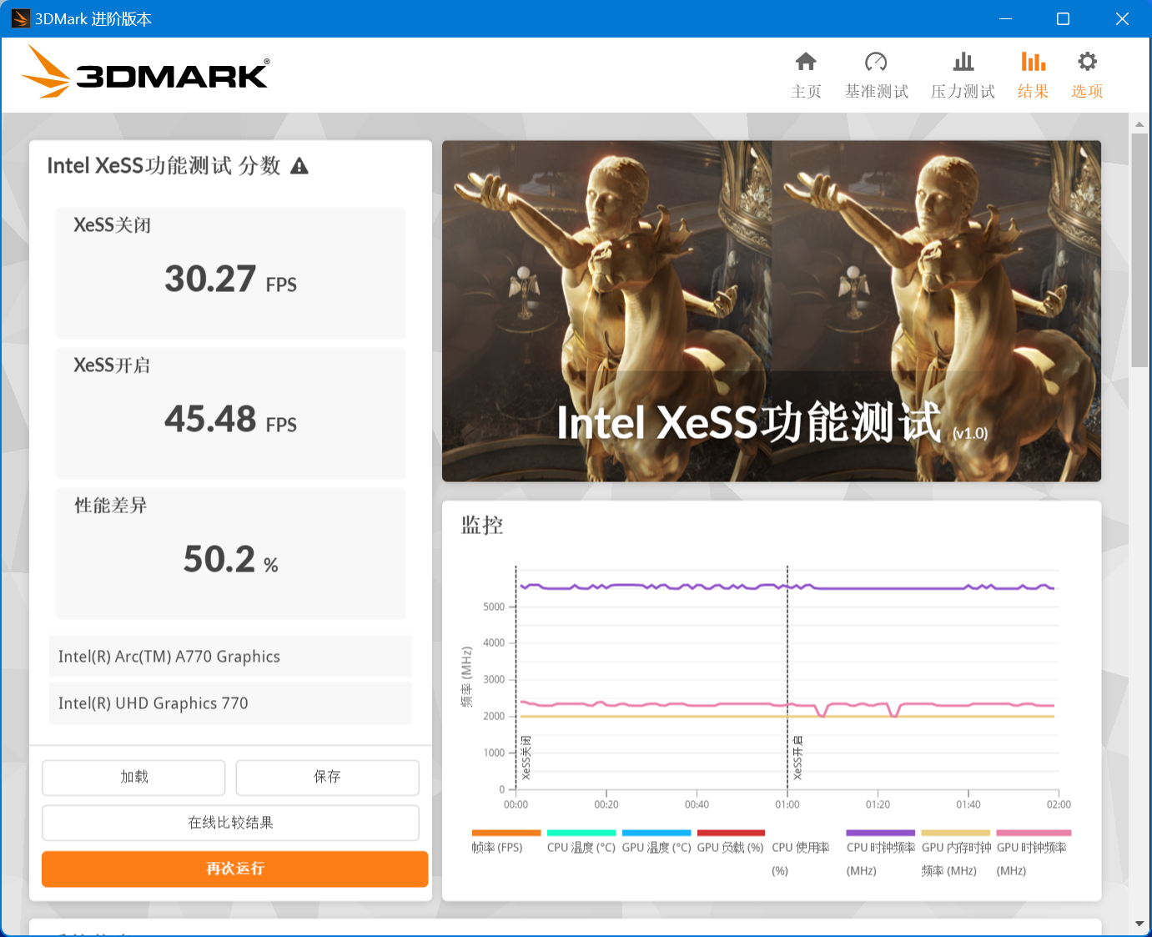The image size is (1152, 937).
Task: Click the yellow GPU 内存时钟 swatch
Action: click(955, 833)
